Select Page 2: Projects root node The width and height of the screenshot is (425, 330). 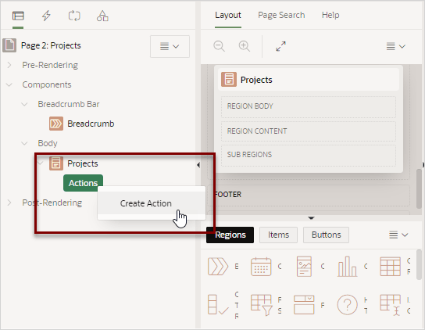(x=51, y=45)
